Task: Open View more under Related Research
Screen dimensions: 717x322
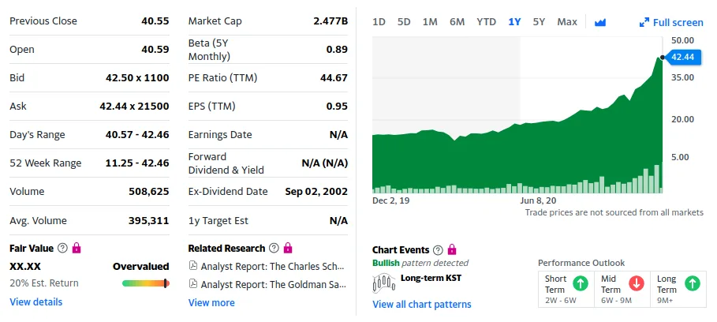Action: [211, 303]
